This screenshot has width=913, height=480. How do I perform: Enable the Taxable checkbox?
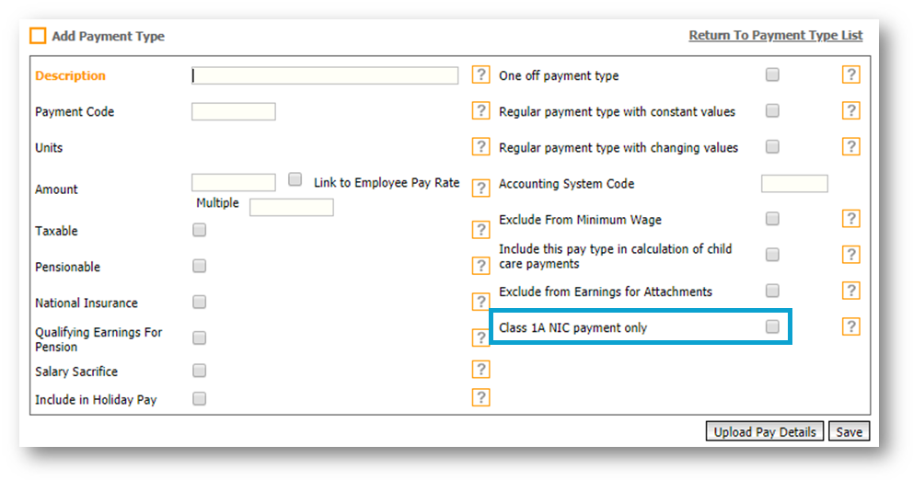point(200,230)
